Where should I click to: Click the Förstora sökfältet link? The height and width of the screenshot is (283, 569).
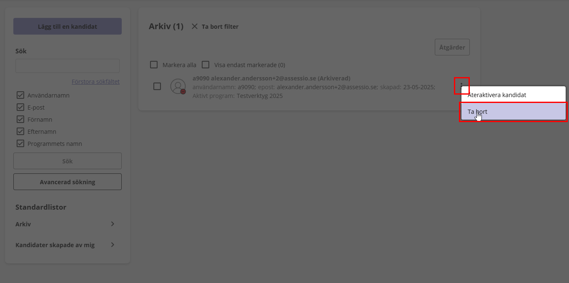pos(95,81)
